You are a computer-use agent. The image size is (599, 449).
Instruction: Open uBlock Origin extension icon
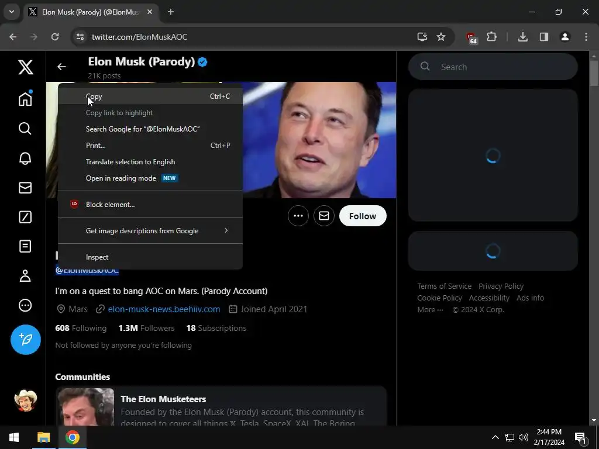471,37
